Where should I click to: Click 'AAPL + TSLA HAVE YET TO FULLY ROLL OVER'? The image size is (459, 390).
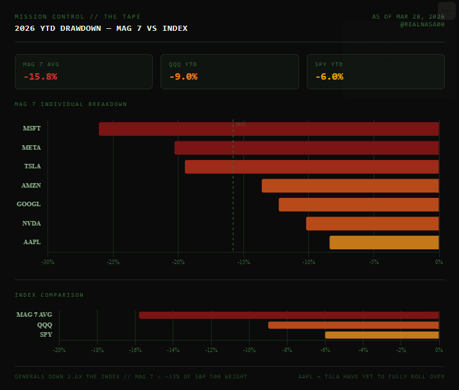372,377
